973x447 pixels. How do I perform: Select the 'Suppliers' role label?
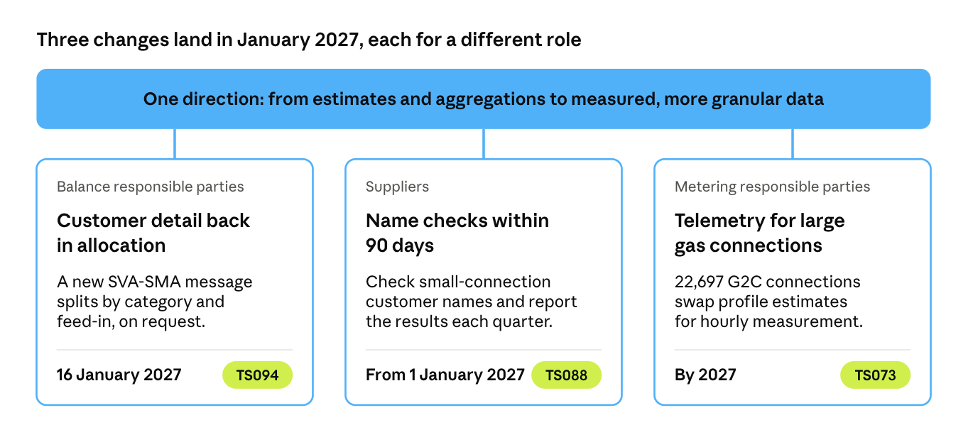point(397,187)
